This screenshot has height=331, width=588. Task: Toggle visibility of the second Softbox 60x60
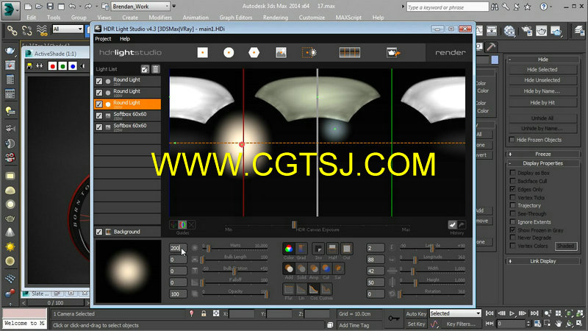coord(99,127)
